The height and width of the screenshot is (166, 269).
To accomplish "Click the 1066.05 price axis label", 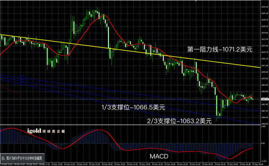I will click(x=265, y=124).
